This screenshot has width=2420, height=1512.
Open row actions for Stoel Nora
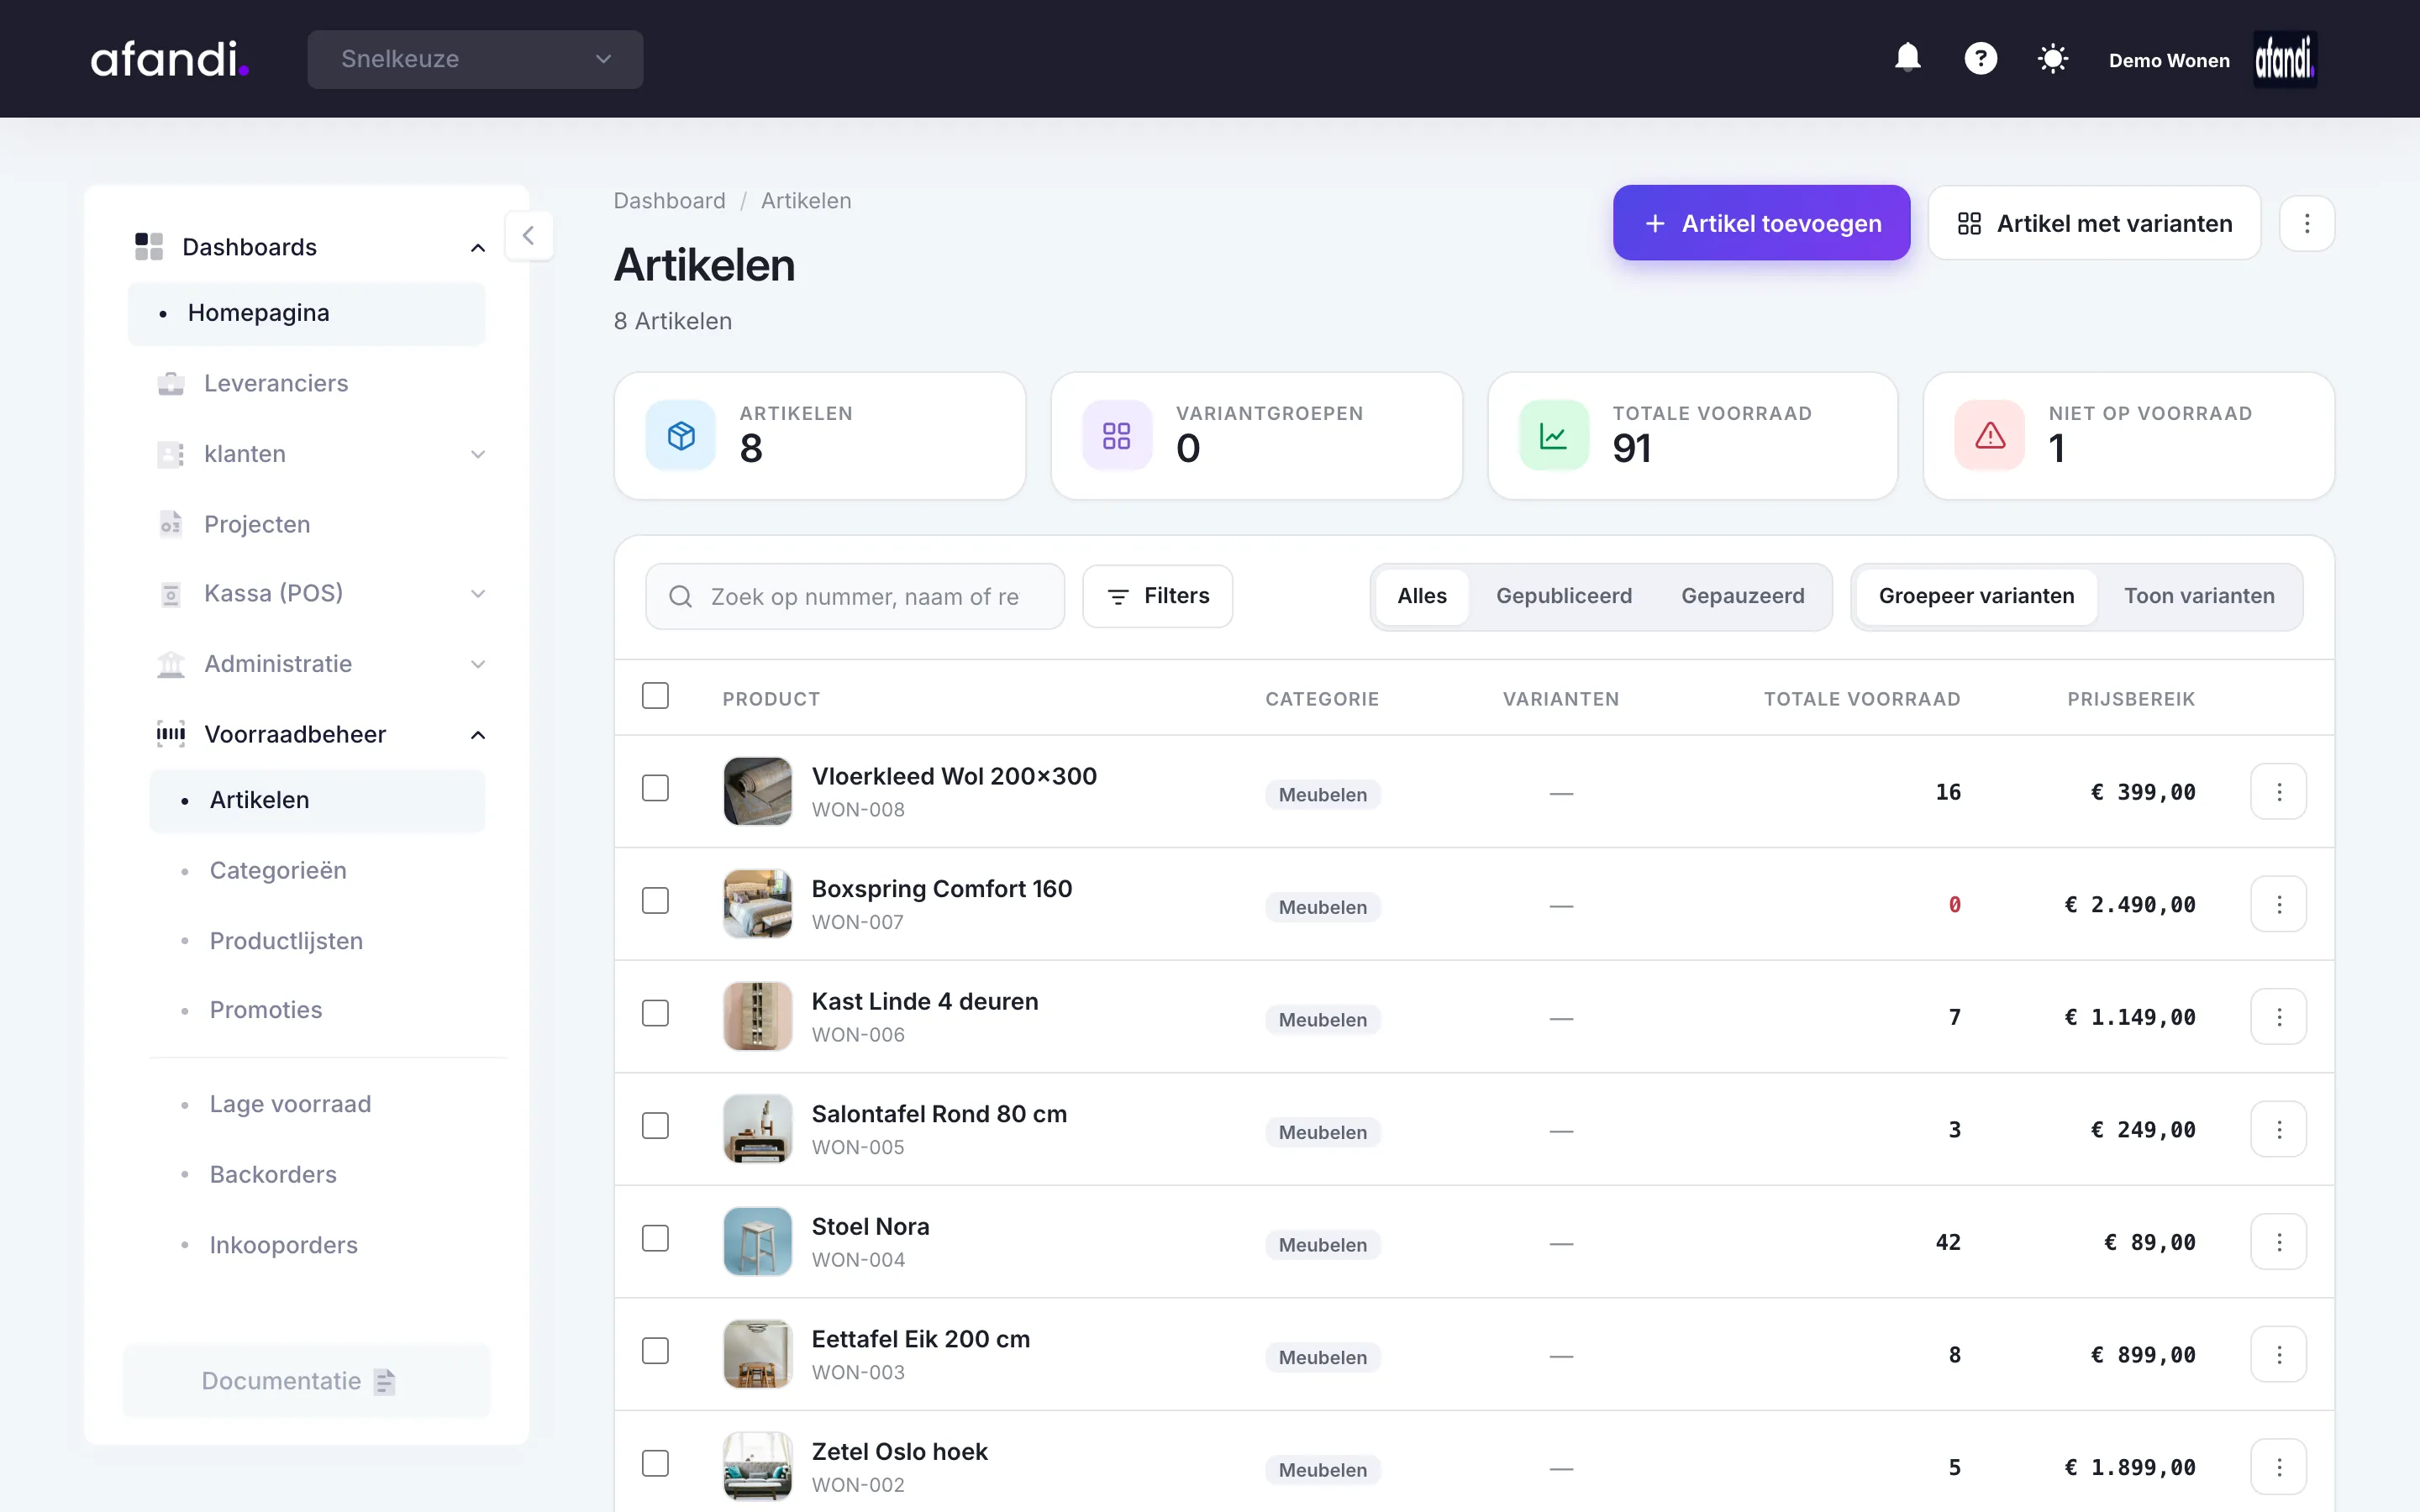click(2278, 1242)
